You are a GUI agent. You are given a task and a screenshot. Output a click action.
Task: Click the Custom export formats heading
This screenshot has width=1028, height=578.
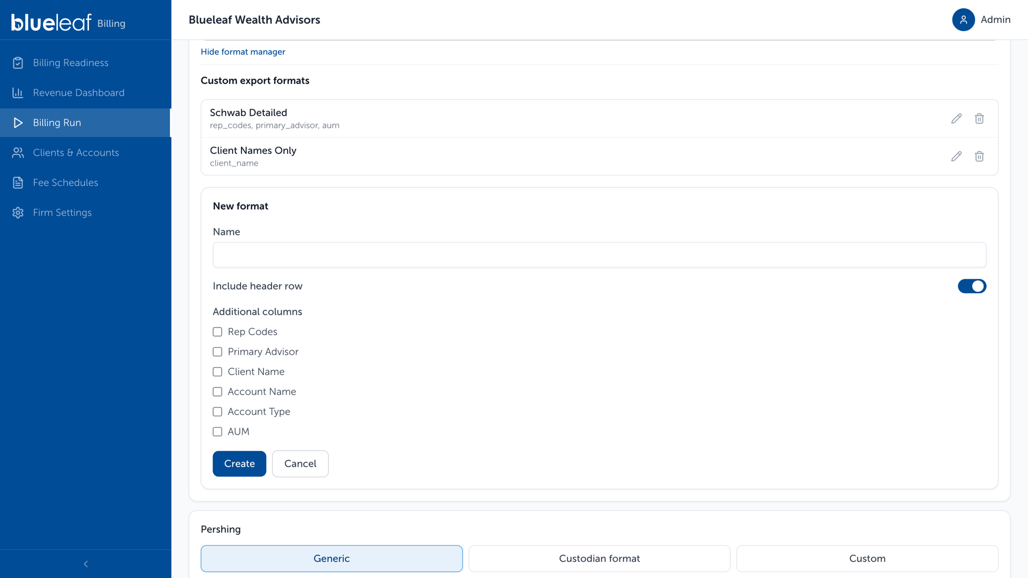point(255,80)
